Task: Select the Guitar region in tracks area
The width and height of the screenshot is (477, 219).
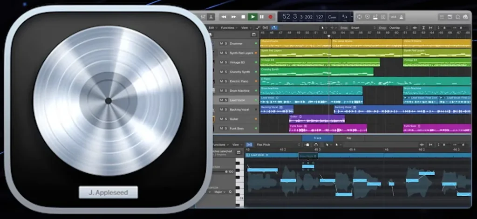Action: [x=317, y=119]
